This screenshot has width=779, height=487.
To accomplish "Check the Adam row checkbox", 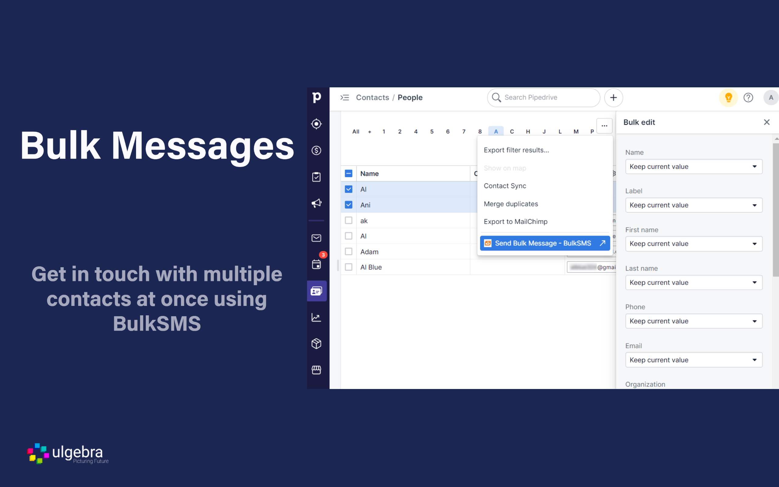I will point(349,251).
